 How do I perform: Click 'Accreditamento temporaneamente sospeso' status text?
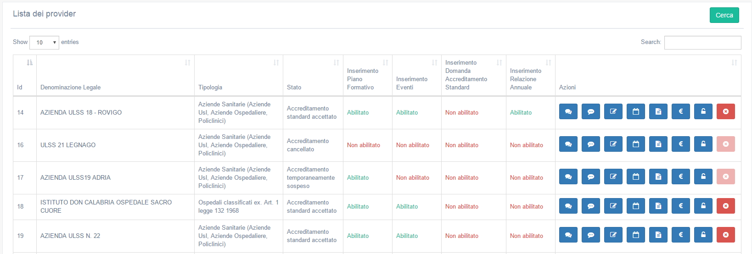pyautogui.click(x=311, y=177)
